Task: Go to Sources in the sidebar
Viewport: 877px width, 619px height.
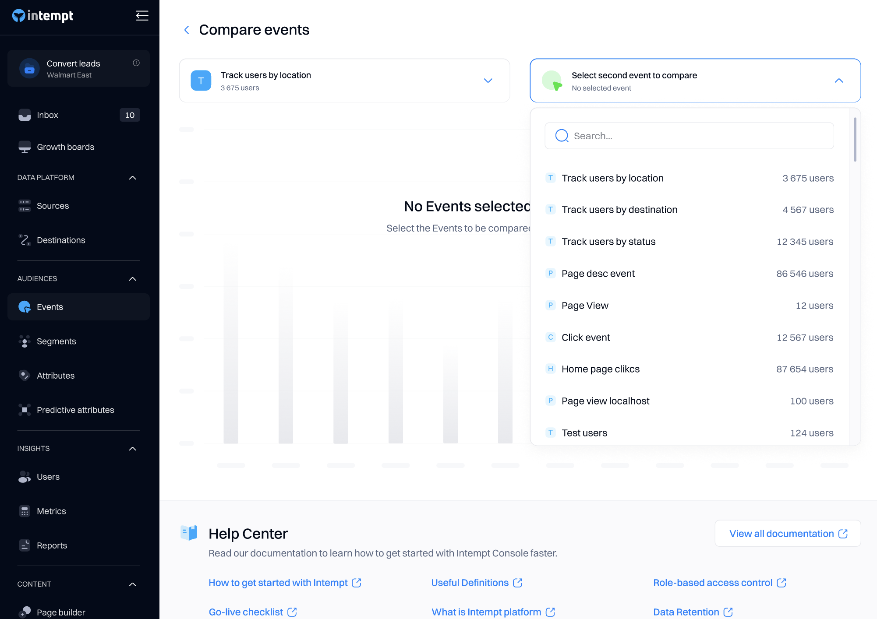Action: click(53, 206)
